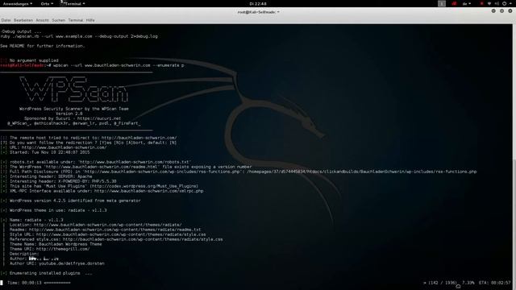Click the 'remote host tried to redirect' line
Viewport: 516px width, 290px height.
point(89,138)
